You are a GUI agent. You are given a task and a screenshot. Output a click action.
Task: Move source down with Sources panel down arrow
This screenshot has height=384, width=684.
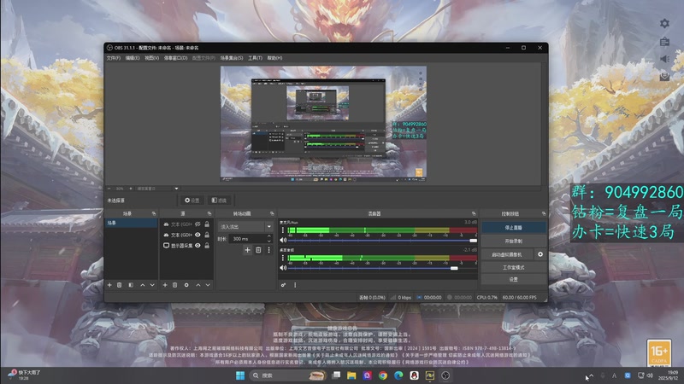click(208, 285)
